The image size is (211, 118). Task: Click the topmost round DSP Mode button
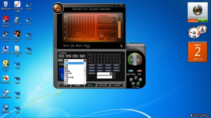coord(136,78)
